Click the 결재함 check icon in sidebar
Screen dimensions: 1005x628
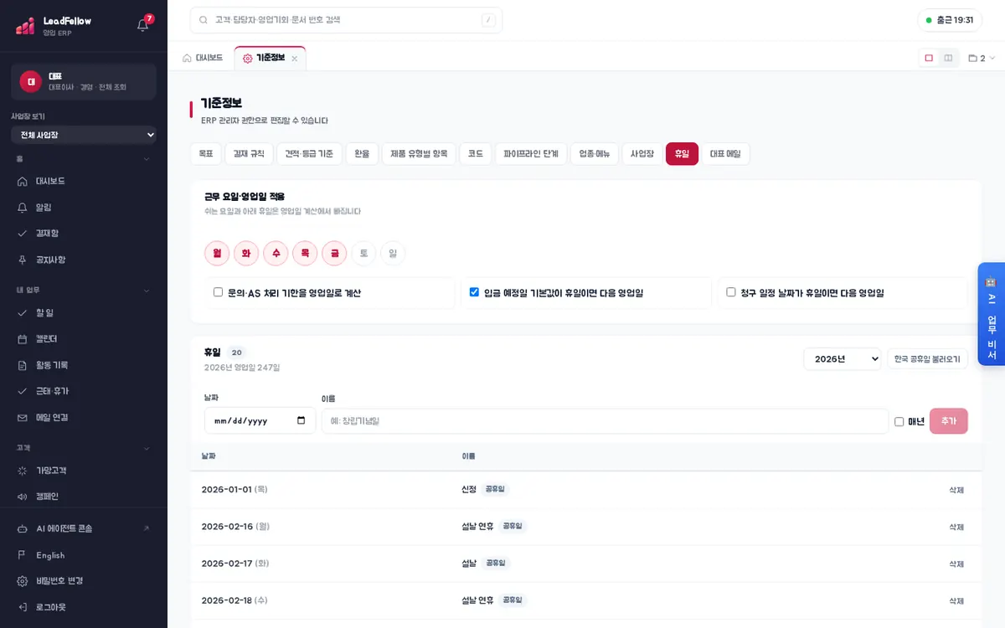click(23, 233)
